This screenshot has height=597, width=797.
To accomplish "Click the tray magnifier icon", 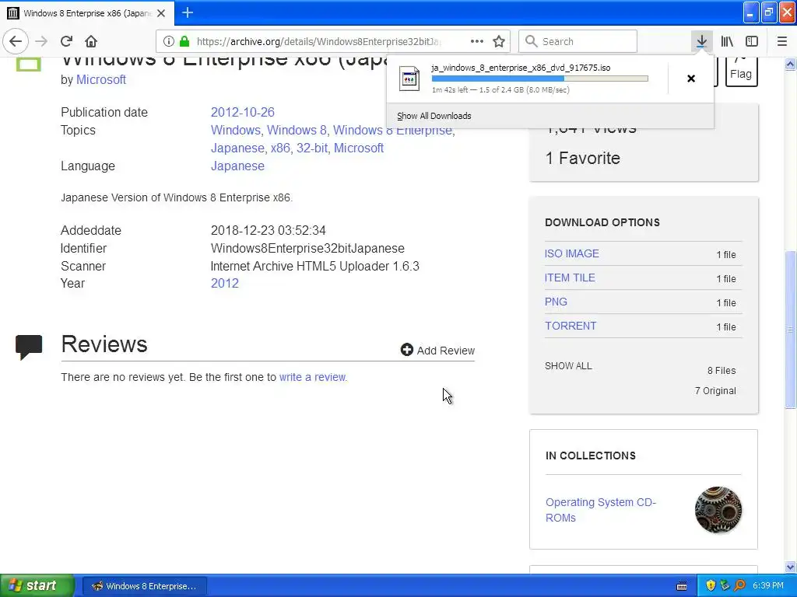I will [740, 586].
